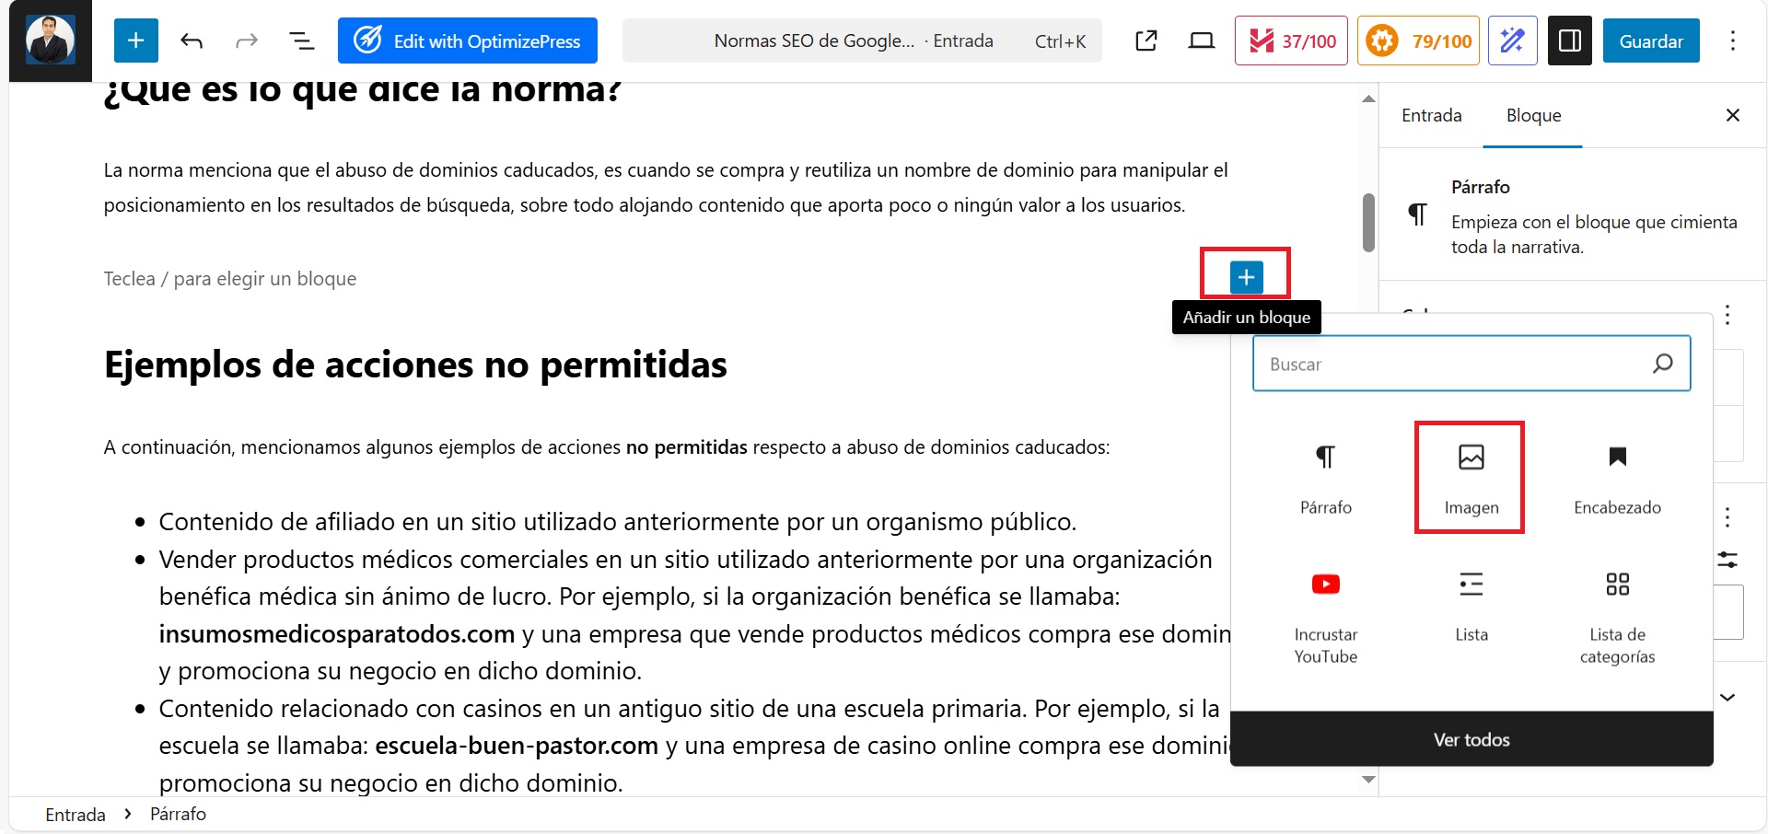Click the Buscar block search field
1768x834 pixels.
pos(1455,365)
